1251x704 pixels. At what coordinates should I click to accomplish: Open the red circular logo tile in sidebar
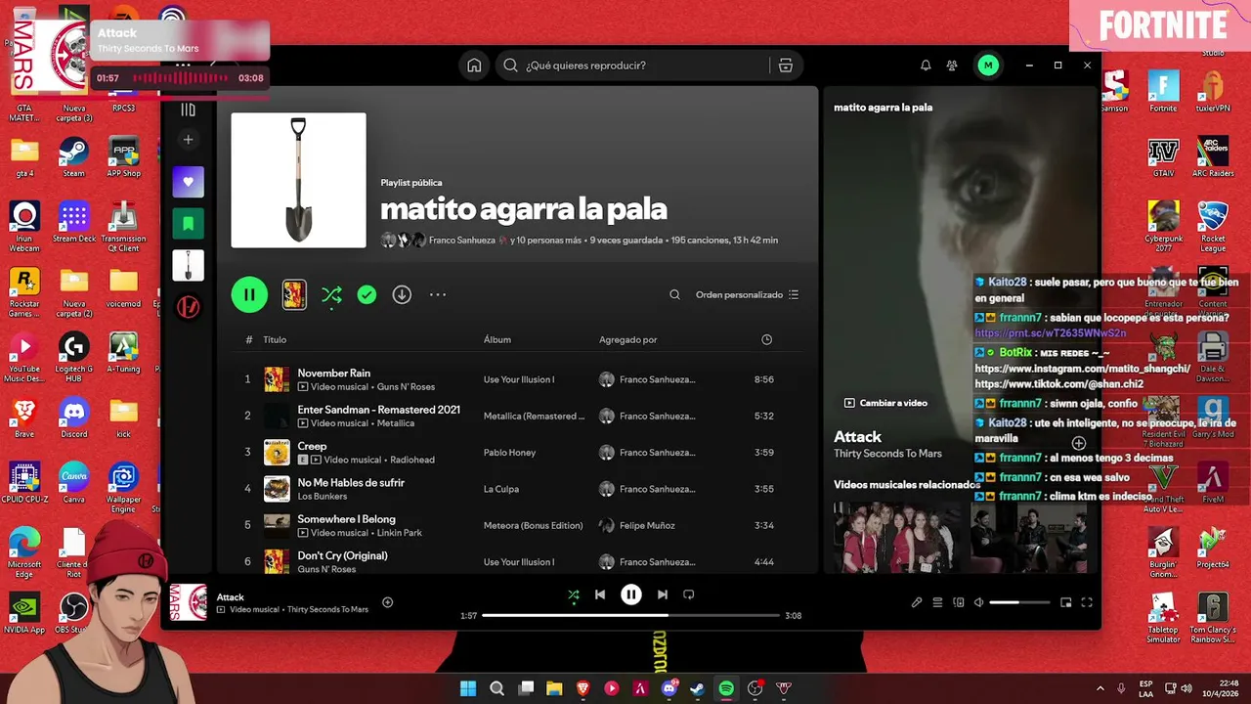(x=189, y=307)
